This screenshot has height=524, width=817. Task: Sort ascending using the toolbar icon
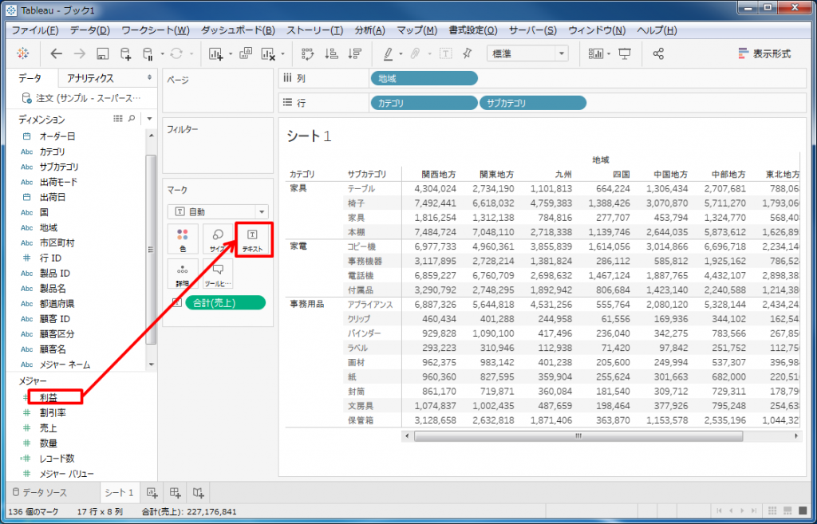331,54
